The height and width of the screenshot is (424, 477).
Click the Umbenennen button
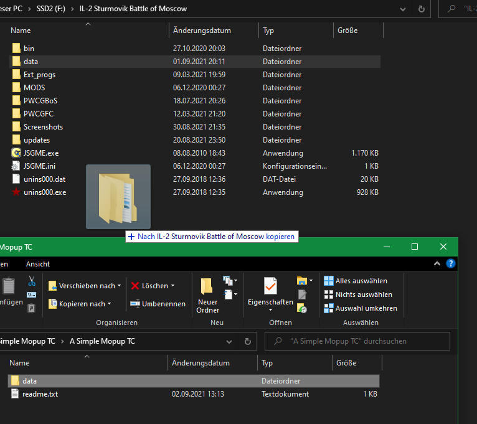[x=158, y=304]
